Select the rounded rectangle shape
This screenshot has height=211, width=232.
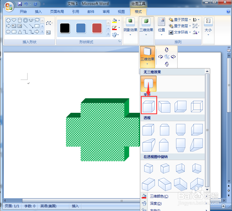point(14,31)
